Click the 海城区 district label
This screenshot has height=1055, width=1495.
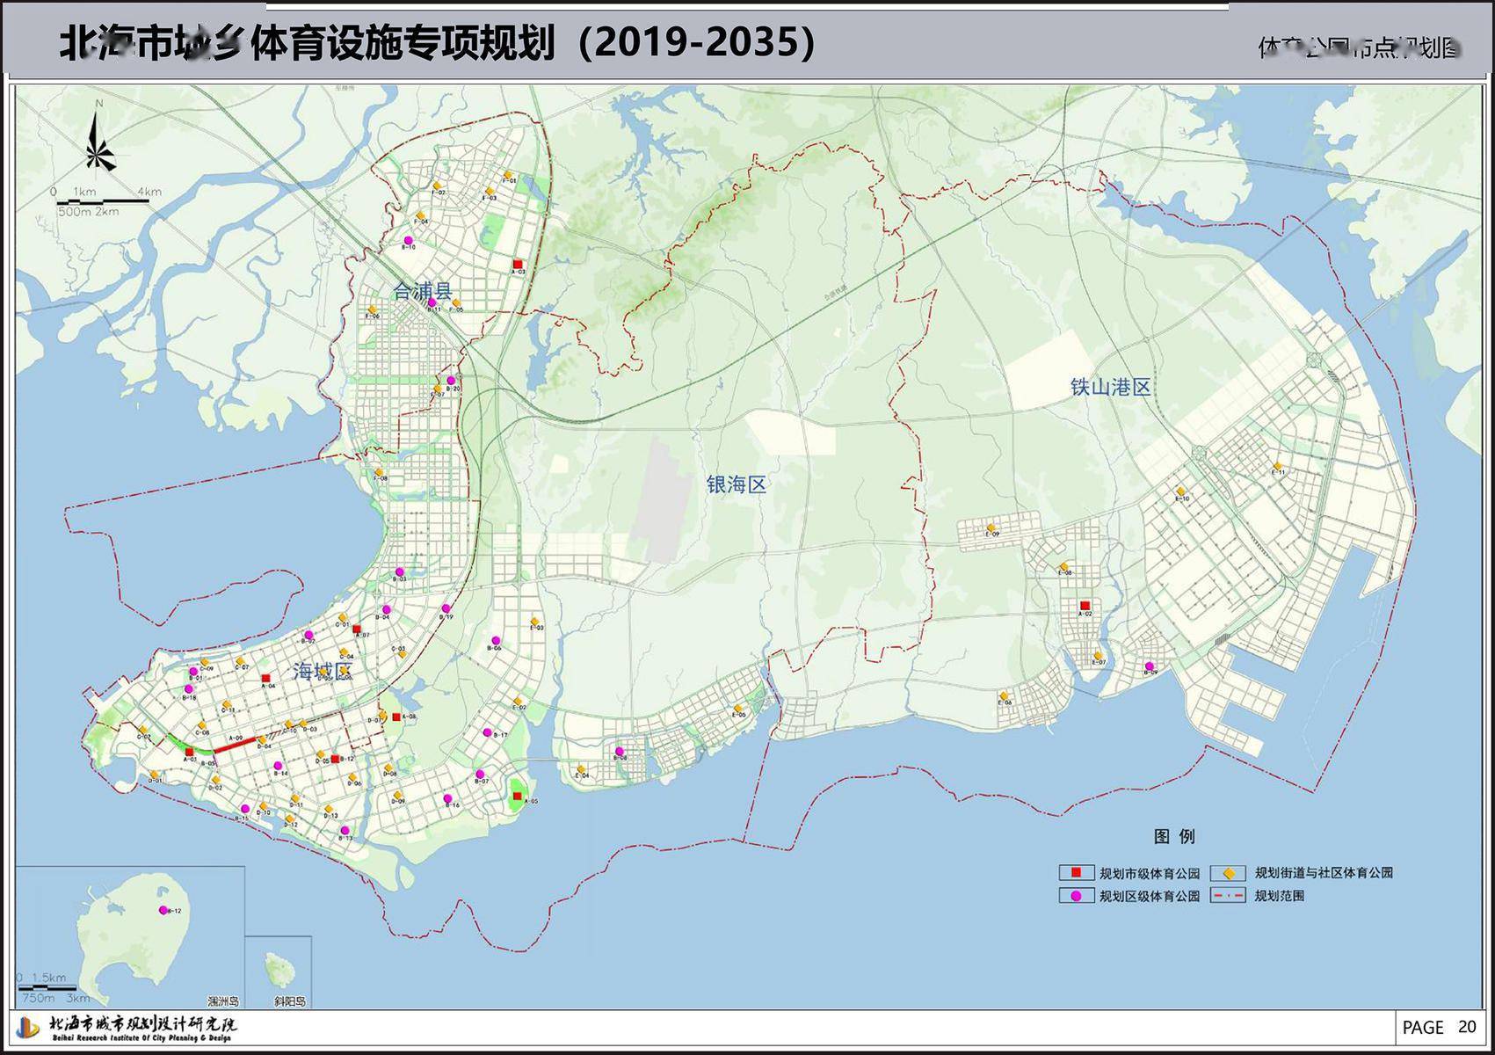point(321,673)
